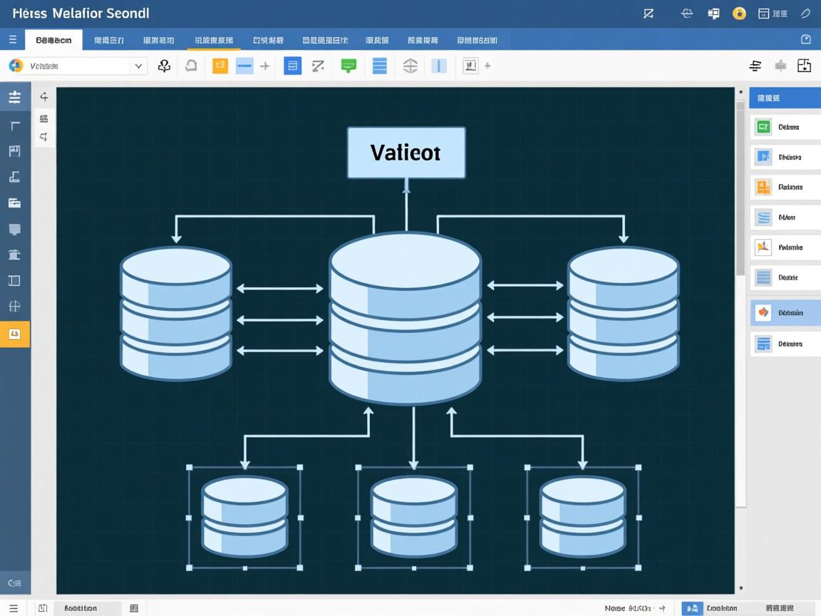Open the sliders icon atop left sidebar
This screenshot has width=821, height=616.
click(x=14, y=98)
